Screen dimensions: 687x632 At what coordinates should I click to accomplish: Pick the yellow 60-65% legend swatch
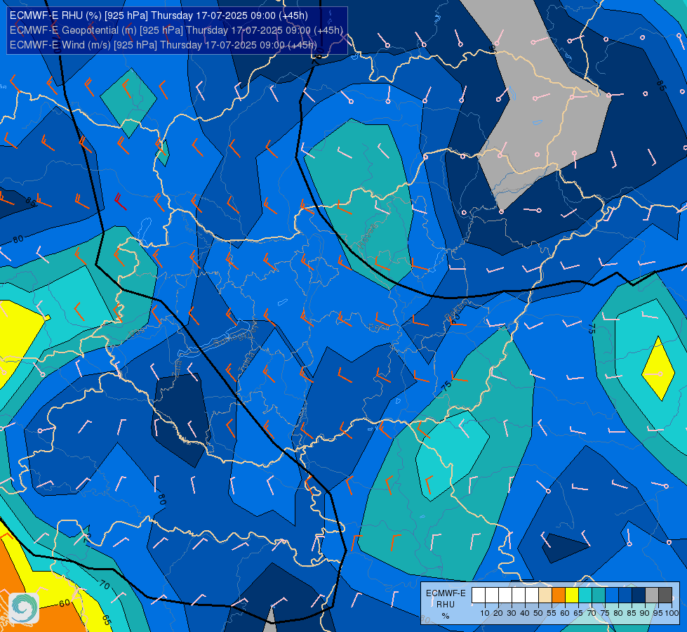[572, 595]
